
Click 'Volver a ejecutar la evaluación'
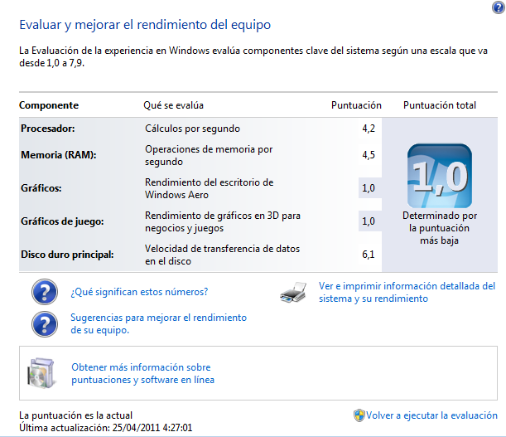[433, 415]
